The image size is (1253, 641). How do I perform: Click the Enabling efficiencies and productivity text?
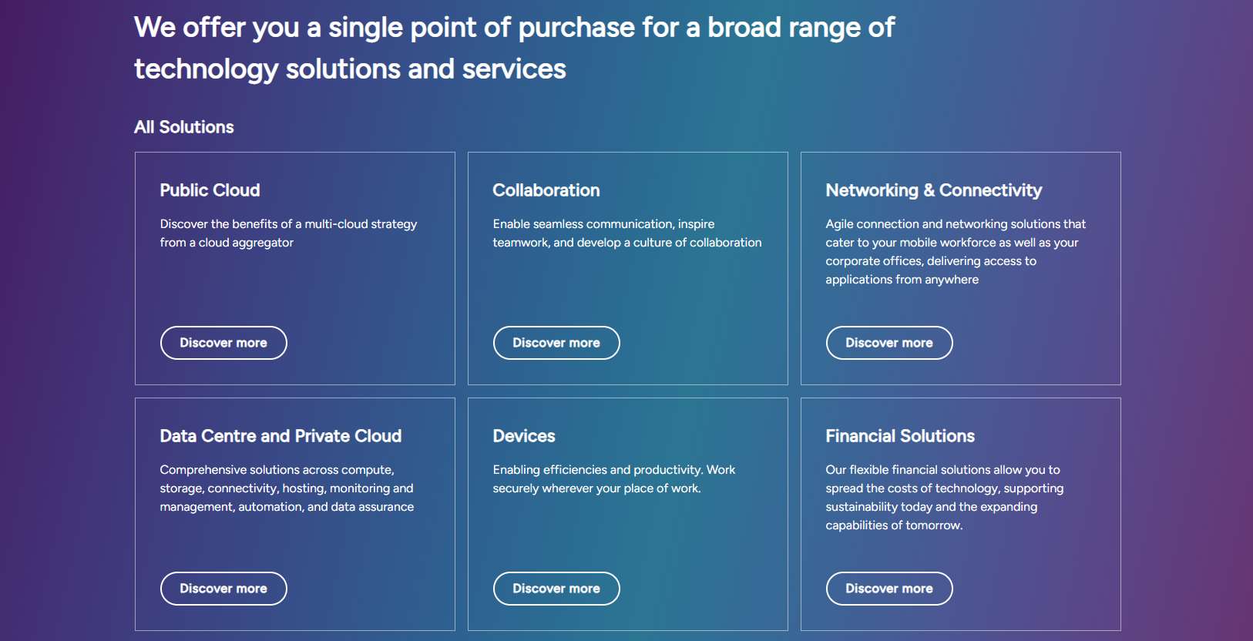tap(613, 479)
